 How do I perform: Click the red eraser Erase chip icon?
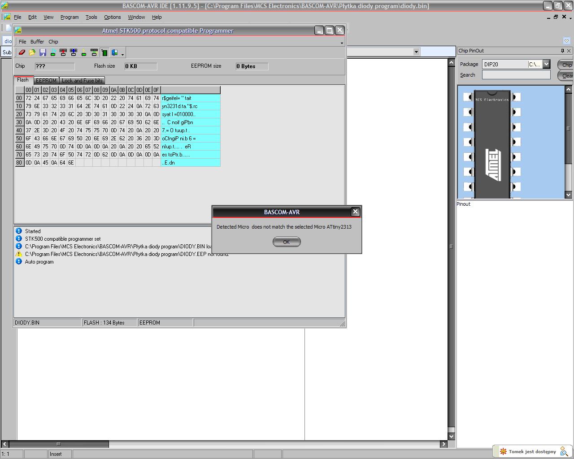22,52
